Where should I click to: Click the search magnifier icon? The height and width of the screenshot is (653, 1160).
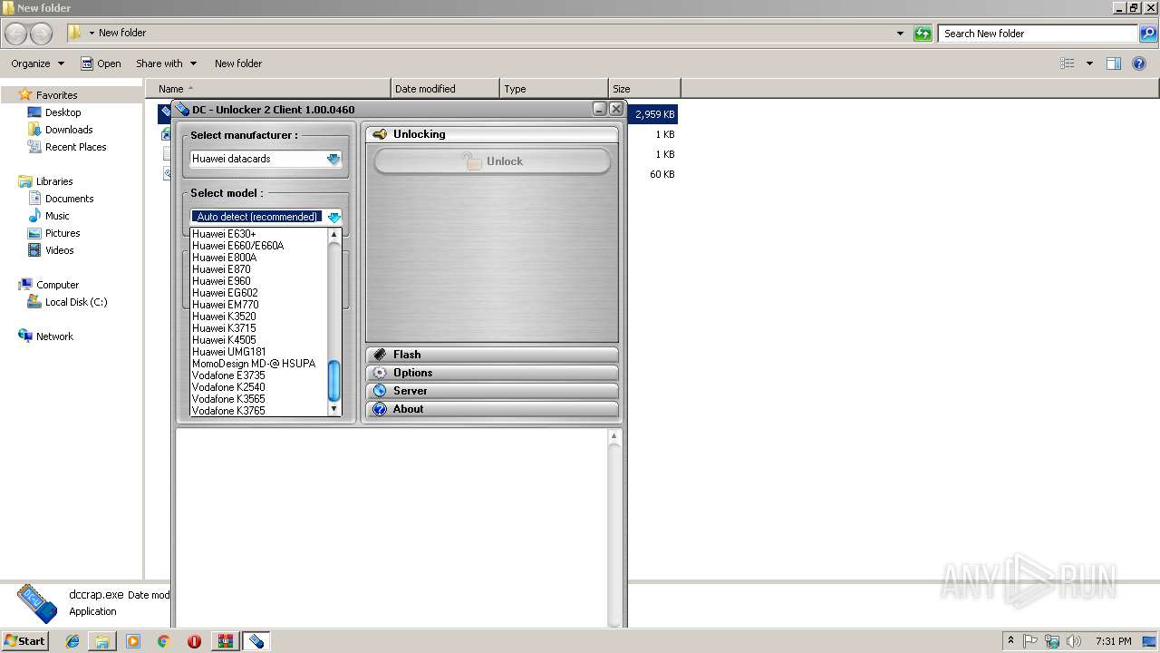(1148, 34)
